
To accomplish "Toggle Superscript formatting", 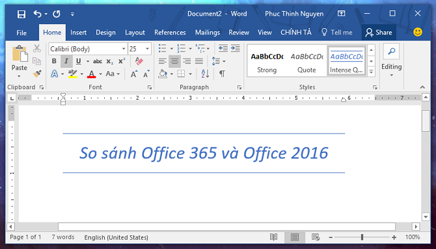I will pos(122,61).
